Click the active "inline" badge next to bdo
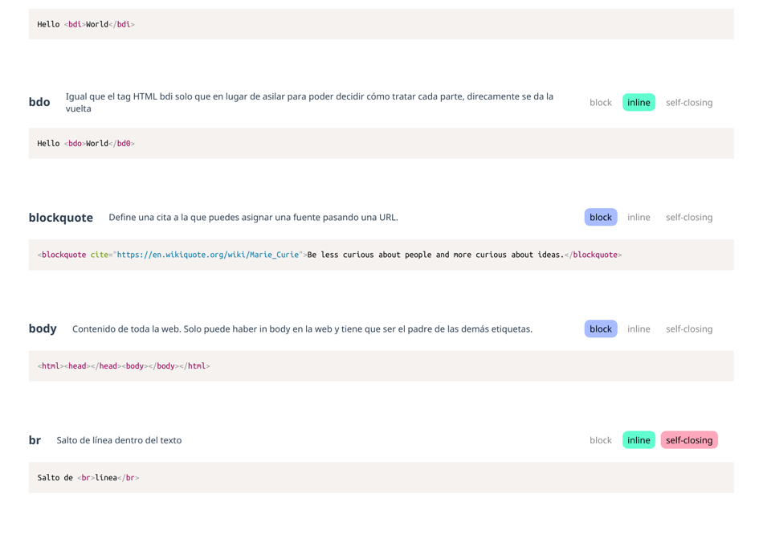 [638, 102]
